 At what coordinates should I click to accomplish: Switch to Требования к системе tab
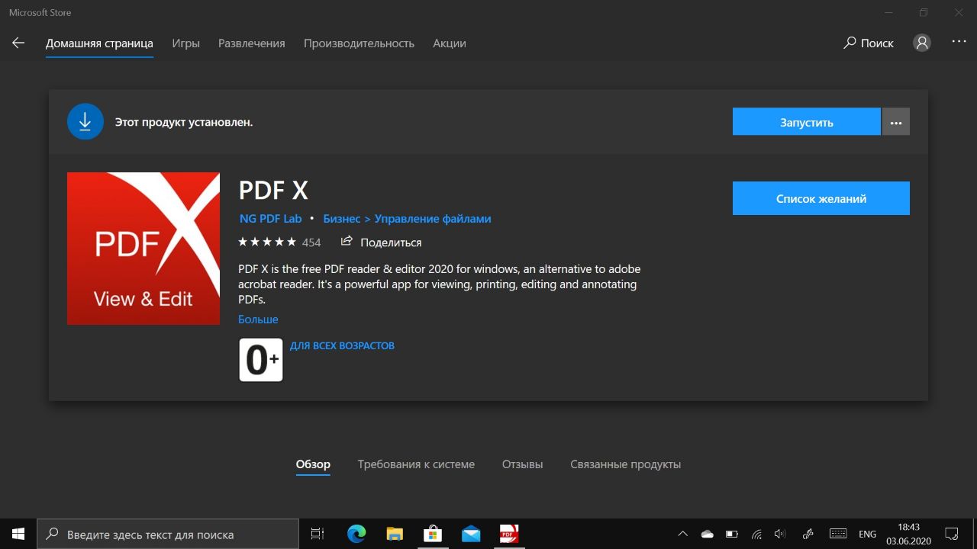pos(416,464)
